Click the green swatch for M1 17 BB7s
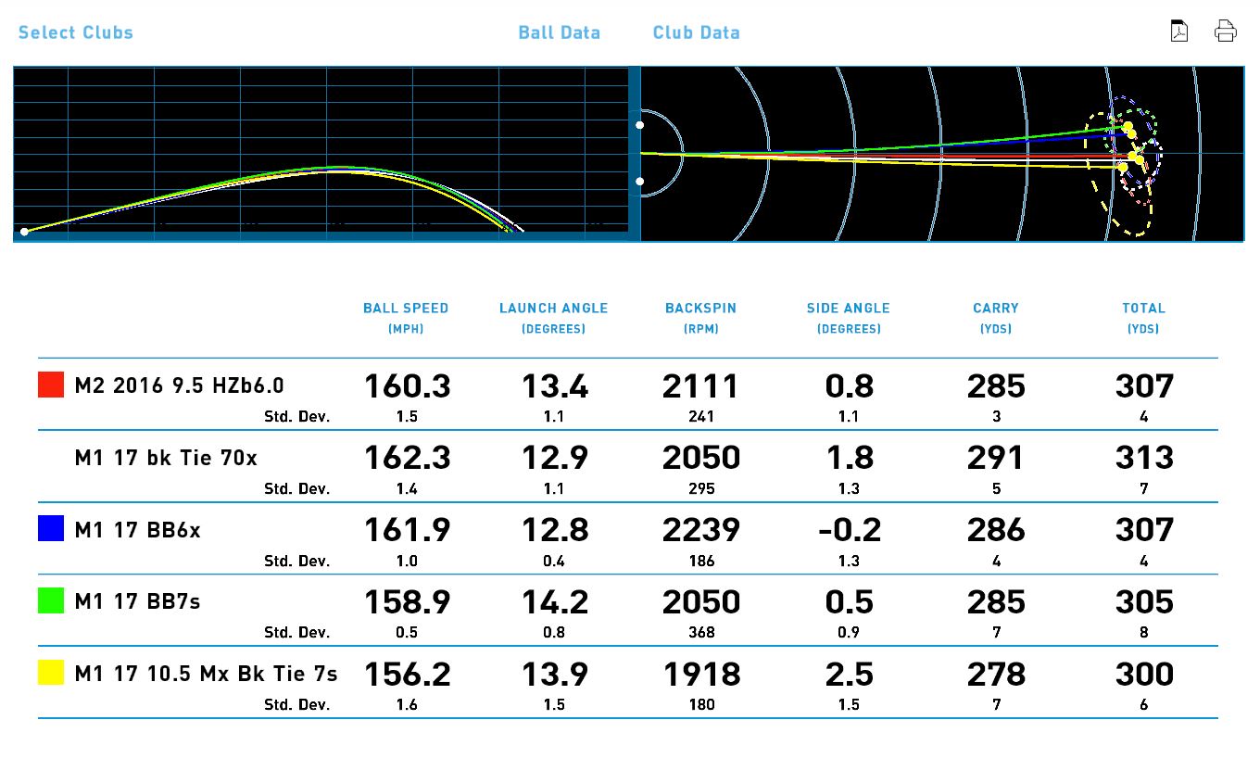 [x=51, y=601]
